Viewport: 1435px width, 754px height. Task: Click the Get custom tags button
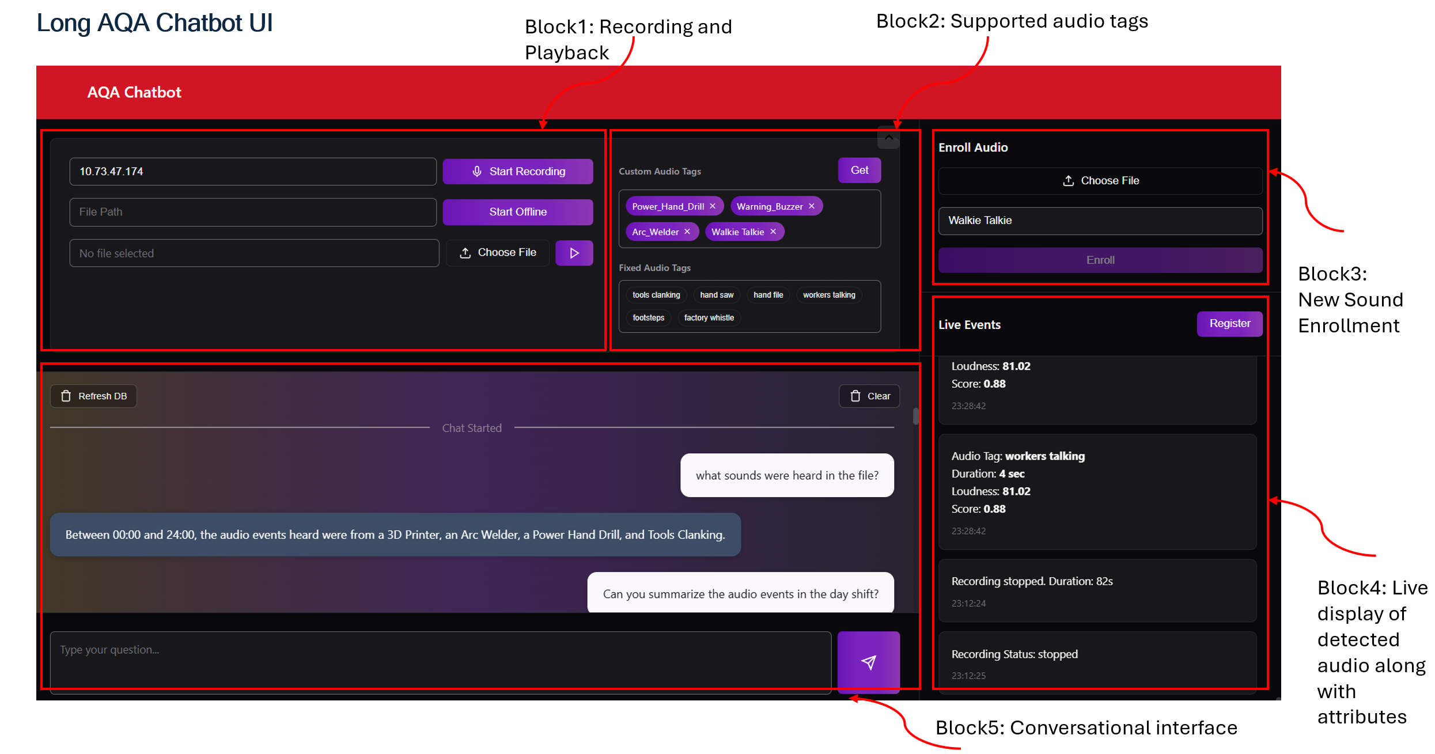tap(859, 170)
